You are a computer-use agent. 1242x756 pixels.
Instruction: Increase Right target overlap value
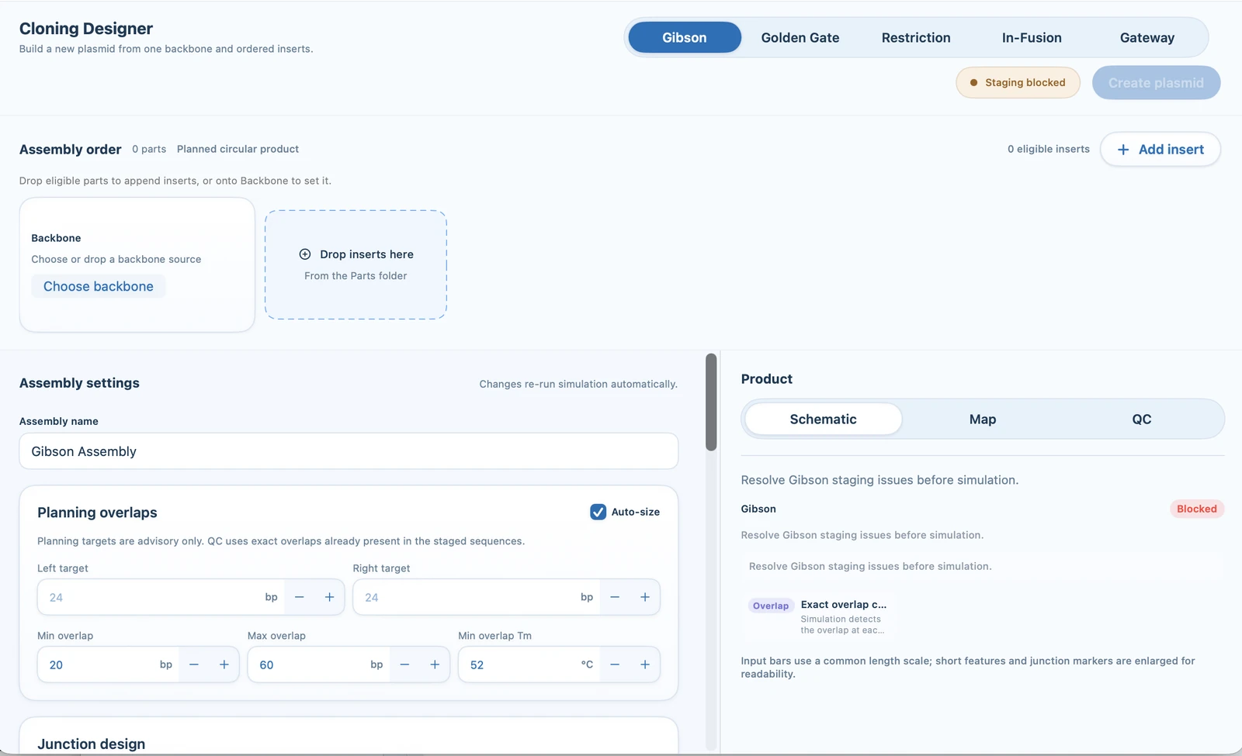click(644, 597)
